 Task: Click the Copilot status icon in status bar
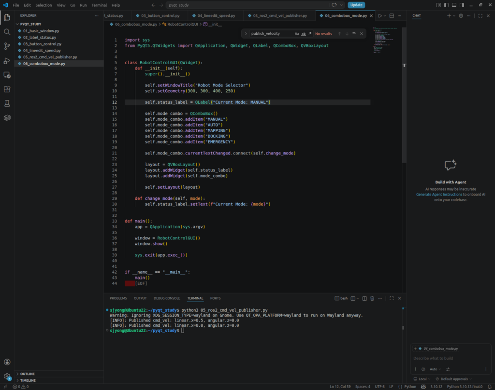pos(423,387)
